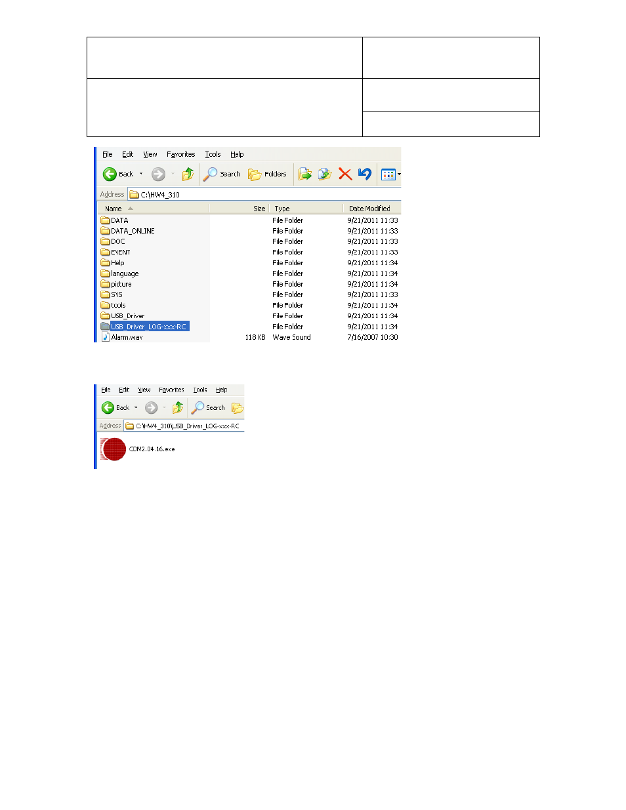The height and width of the screenshot is (810, 626).
Task: Click the USB_Driver_LOG-xxx-RC folder name
Action: click(149, 327)
